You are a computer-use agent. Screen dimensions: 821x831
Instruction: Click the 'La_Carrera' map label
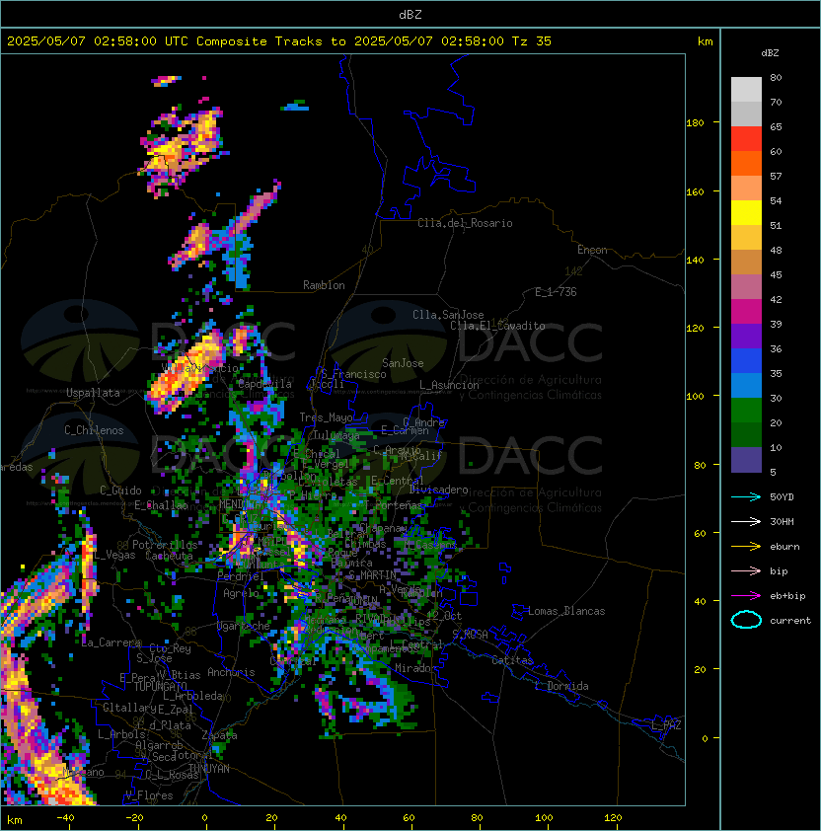coord(112,642)
